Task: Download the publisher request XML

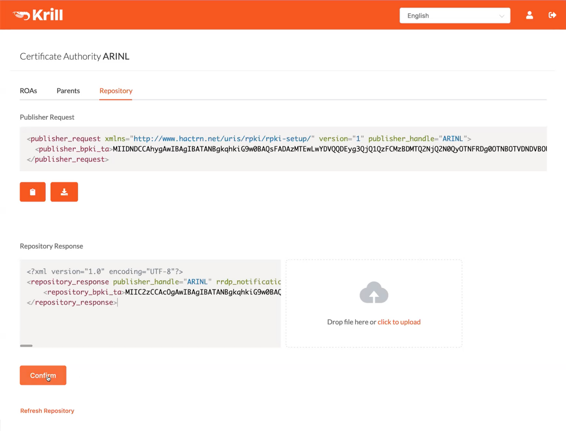Action: [x=64, y=192]
